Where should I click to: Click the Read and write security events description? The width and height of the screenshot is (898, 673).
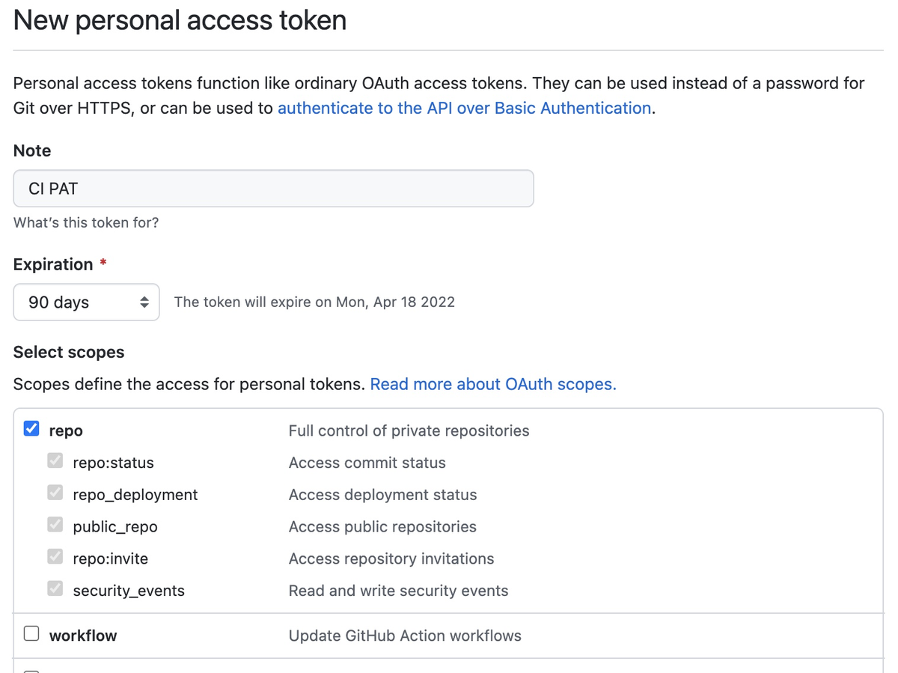click(x=398, y=591)
